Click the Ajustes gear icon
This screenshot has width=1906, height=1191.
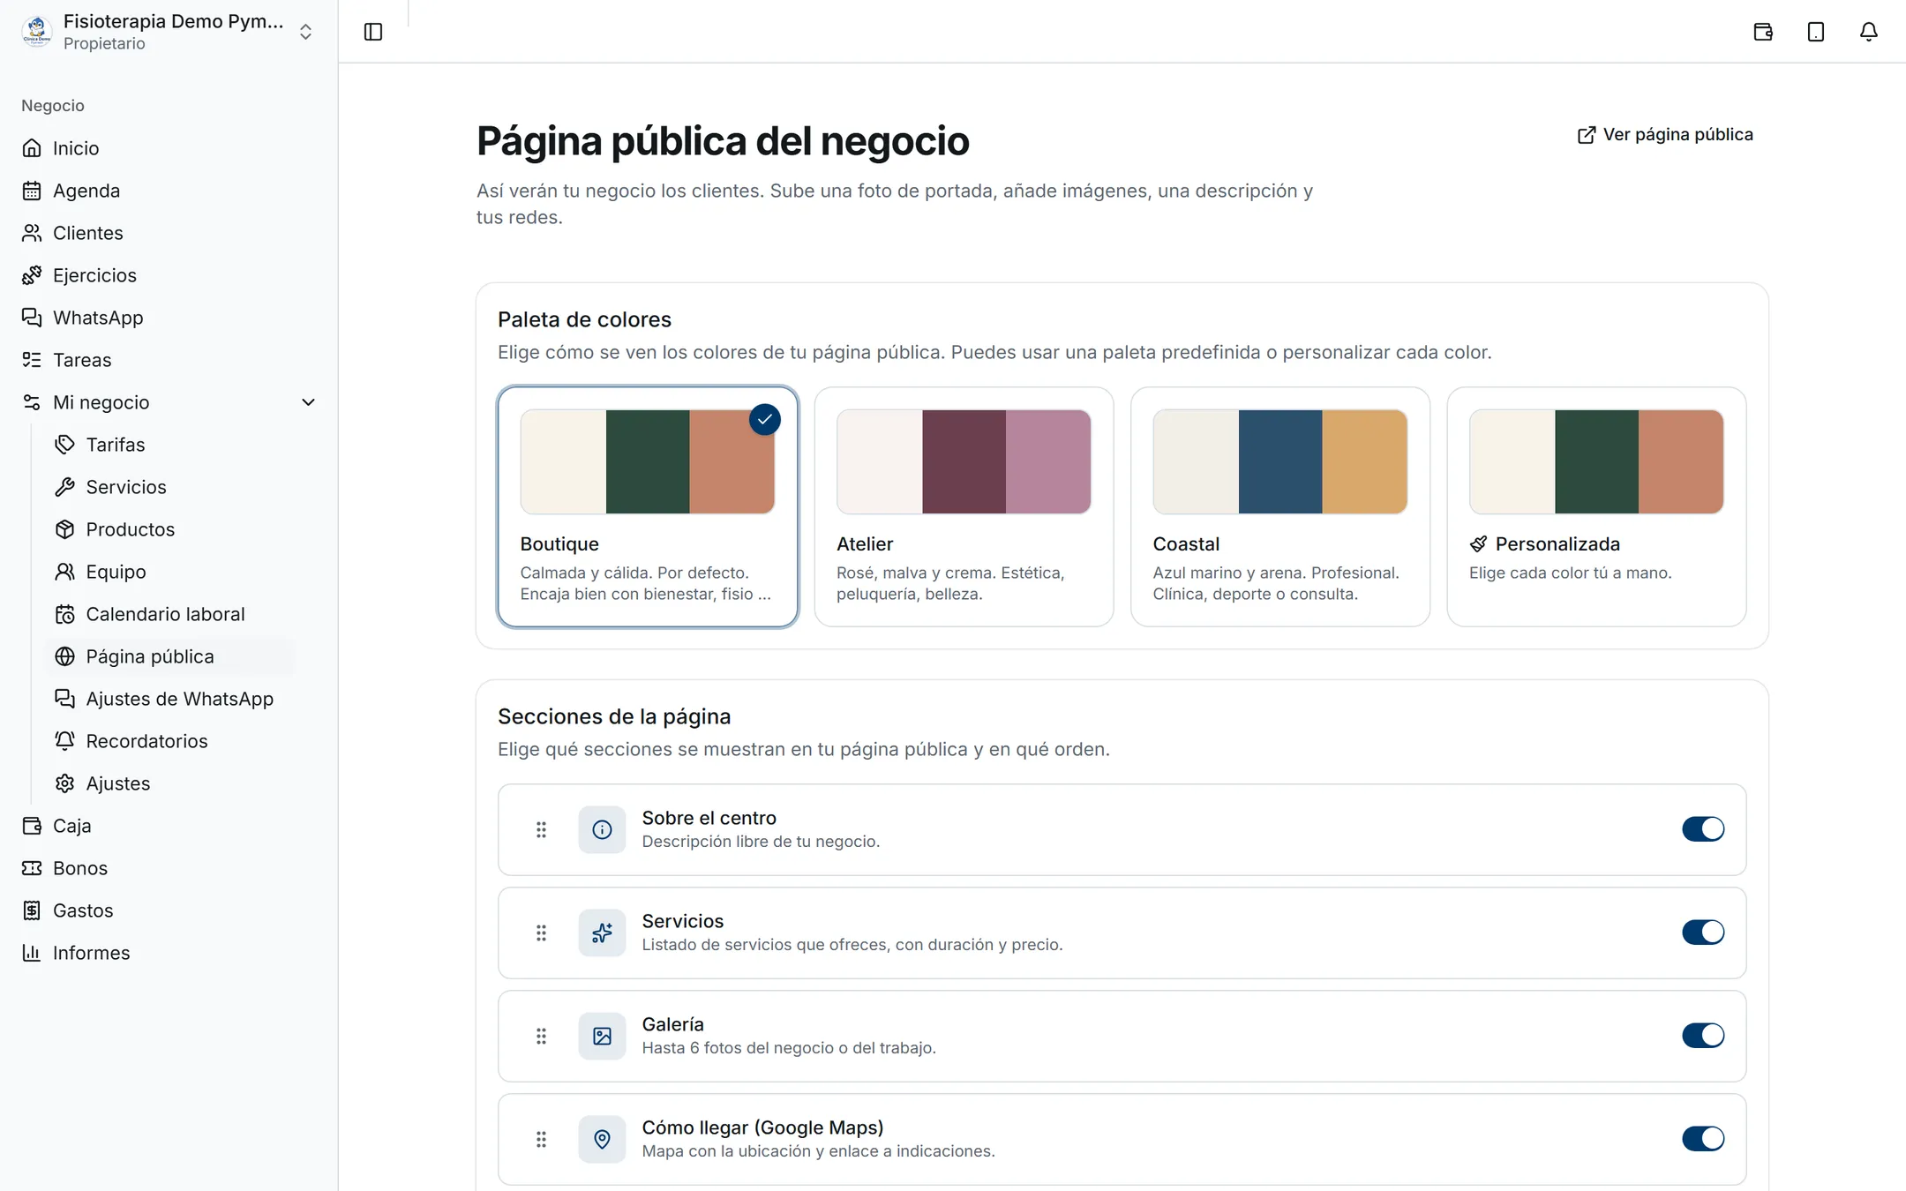pos(64,783)
